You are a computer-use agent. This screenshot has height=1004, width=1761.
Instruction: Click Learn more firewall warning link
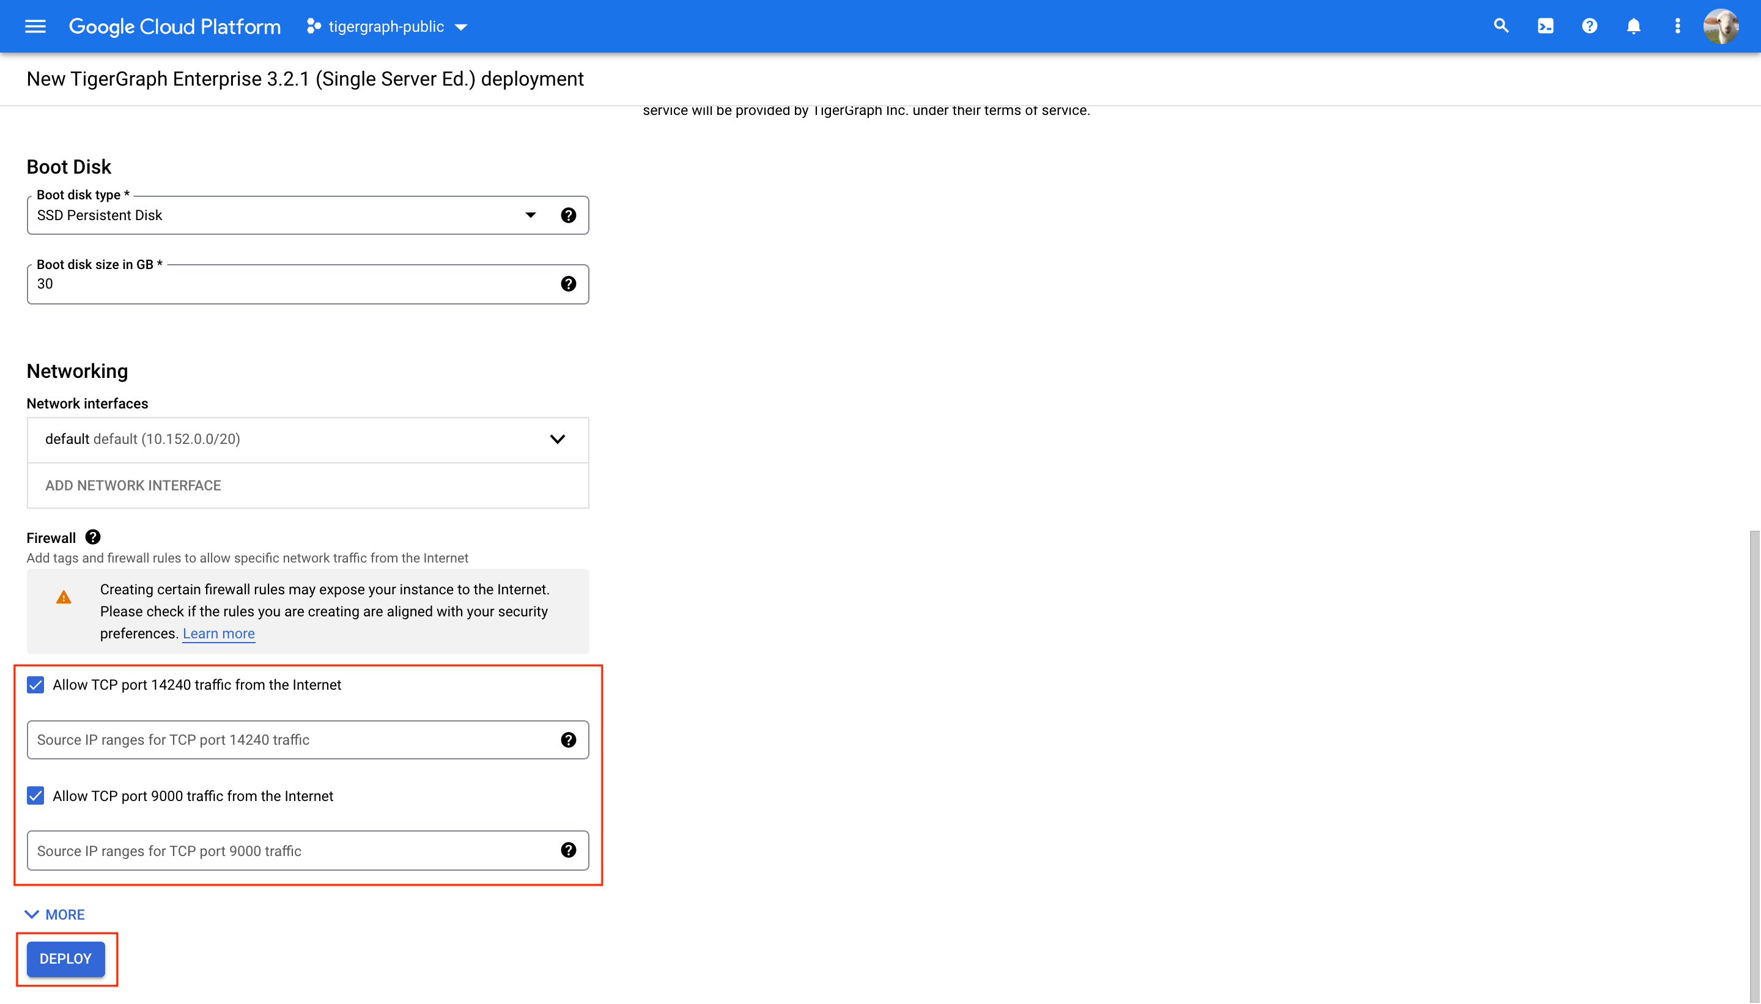[x=219, y=634]
